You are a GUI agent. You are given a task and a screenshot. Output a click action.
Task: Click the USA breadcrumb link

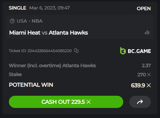coord(22,21)
